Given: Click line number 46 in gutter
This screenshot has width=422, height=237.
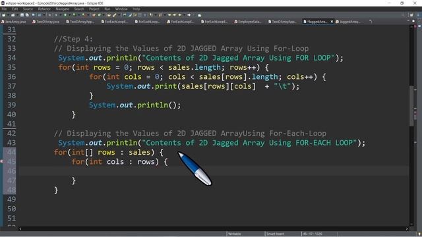Looking at the screenshot, I should 11,171.
